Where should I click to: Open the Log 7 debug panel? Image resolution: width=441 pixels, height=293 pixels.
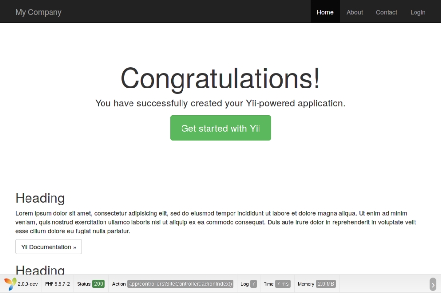(x=248, y=284)
